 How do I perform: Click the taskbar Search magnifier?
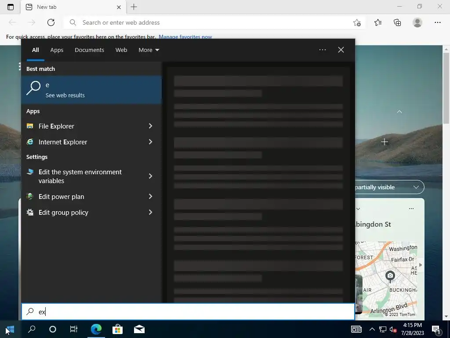(x=32, y=329)
